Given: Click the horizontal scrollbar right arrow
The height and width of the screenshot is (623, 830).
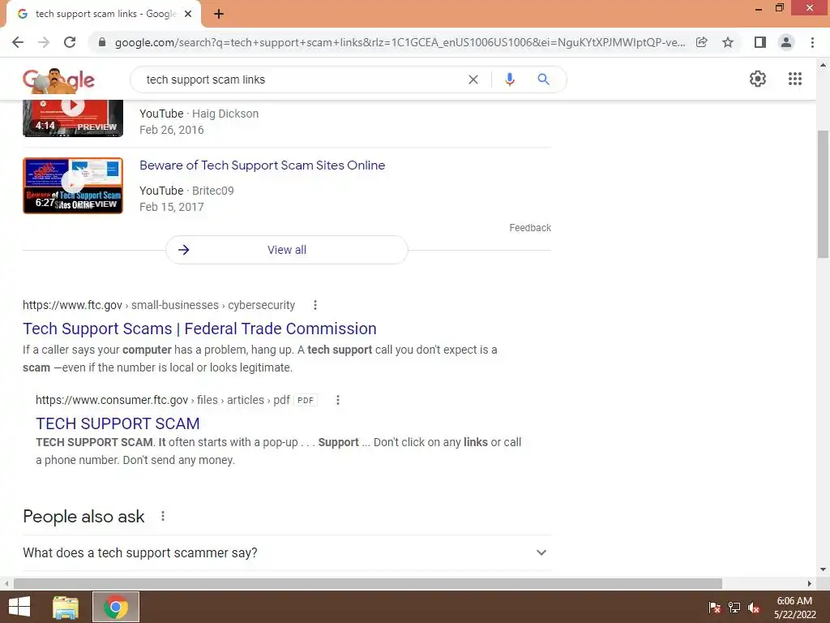Looking at the screenshot, I should click(x=810, y=583).
